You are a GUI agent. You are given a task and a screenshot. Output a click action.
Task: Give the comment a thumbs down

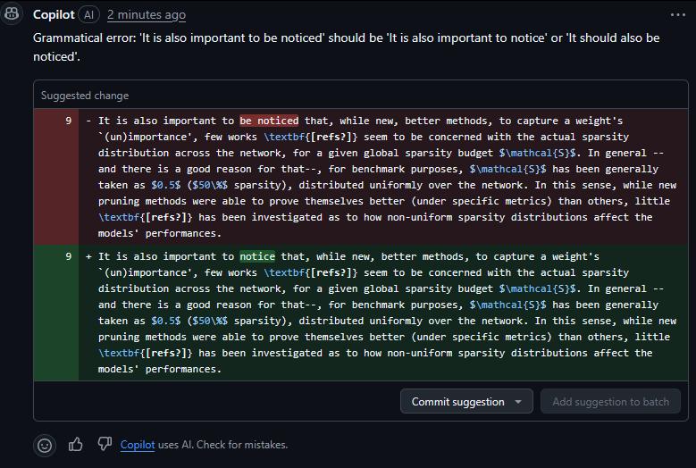105,444
